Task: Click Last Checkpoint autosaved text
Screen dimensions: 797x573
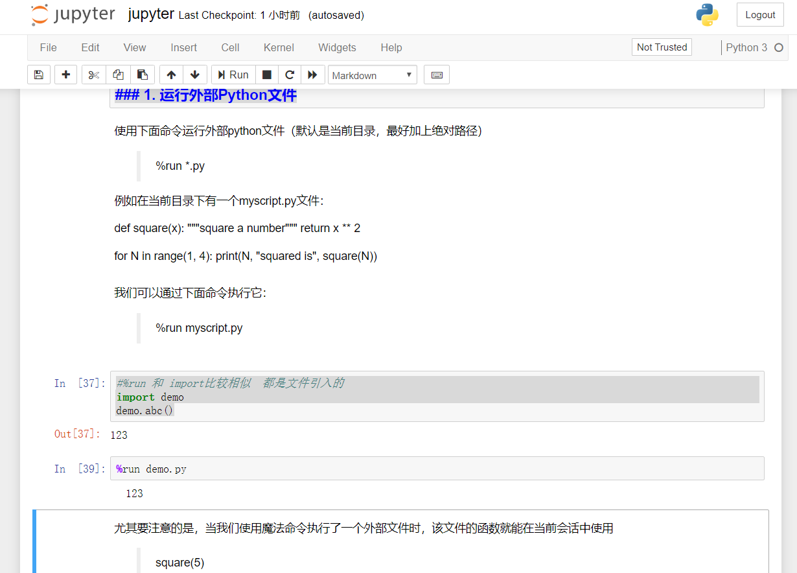Action: 271,15
